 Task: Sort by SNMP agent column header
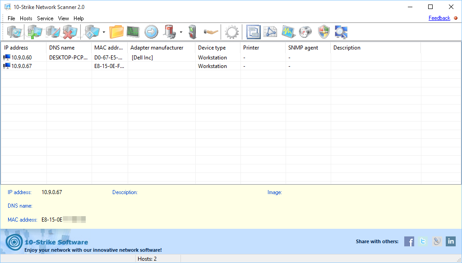[308, 48]
